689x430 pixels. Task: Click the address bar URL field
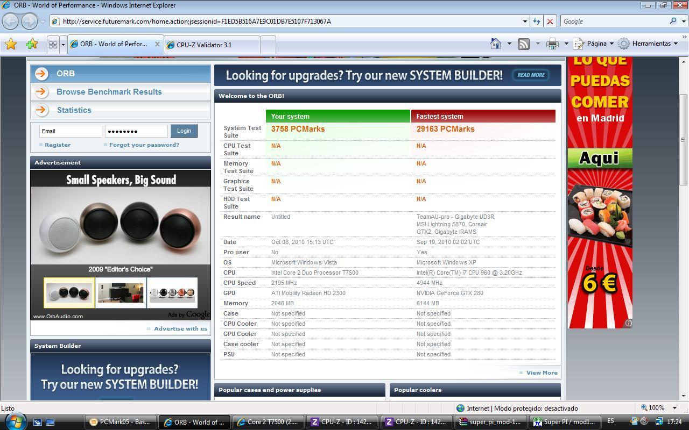[291, 21]
